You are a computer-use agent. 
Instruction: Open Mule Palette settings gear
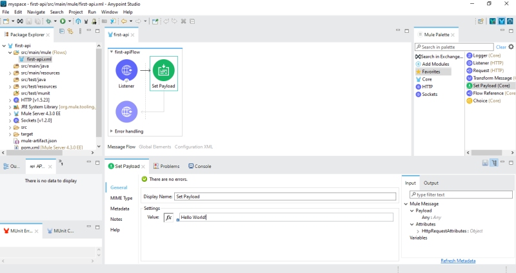click(x=511, y=47)
